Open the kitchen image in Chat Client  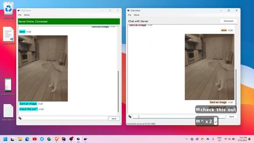(210, 67)
